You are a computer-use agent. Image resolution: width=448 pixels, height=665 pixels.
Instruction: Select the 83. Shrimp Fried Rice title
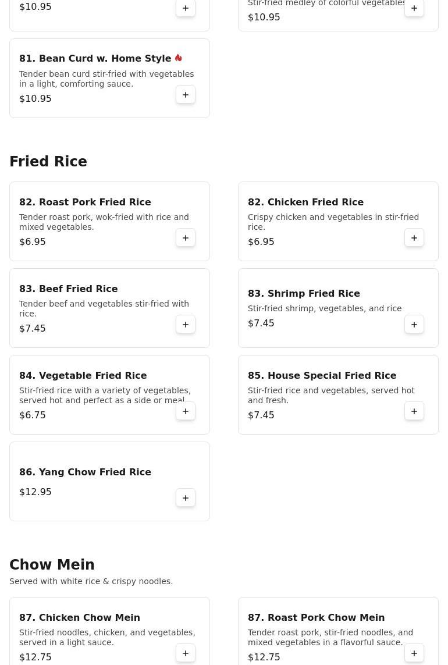(304, 294)
